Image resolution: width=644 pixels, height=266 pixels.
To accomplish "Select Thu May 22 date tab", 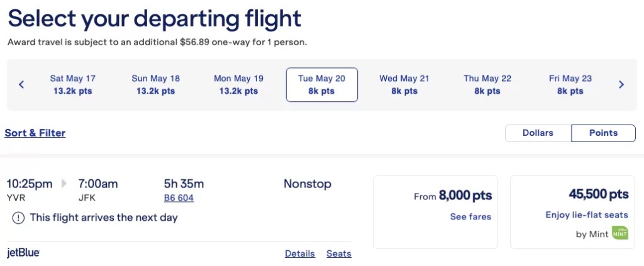I will 487,84.
